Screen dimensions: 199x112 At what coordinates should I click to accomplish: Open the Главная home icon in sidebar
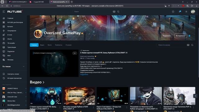4,18
